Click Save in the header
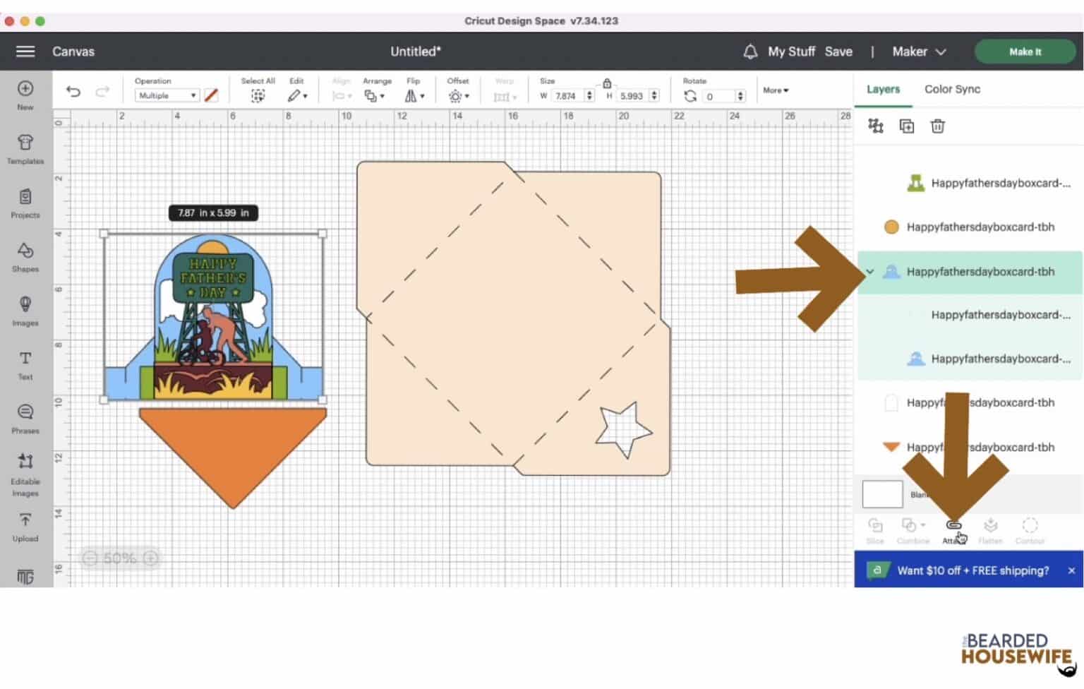The height and width of the screenshot is (689, 1084). tap(838, 52)
